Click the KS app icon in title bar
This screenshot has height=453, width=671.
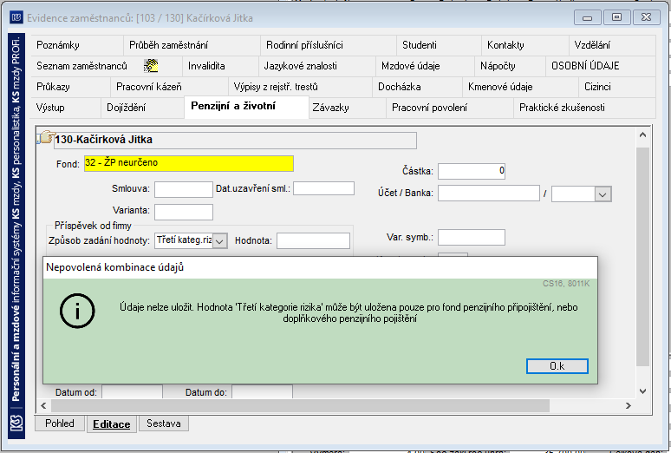tap(16, 17)
